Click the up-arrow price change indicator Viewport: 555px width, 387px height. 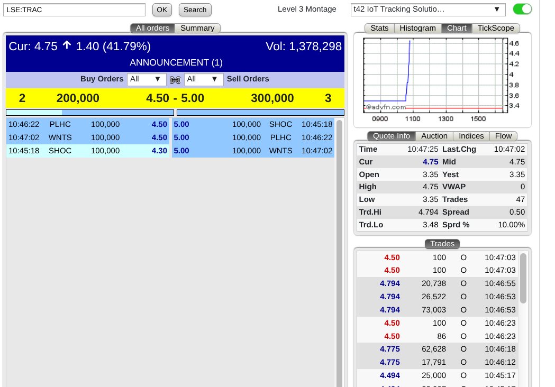(x=67, y=45)
